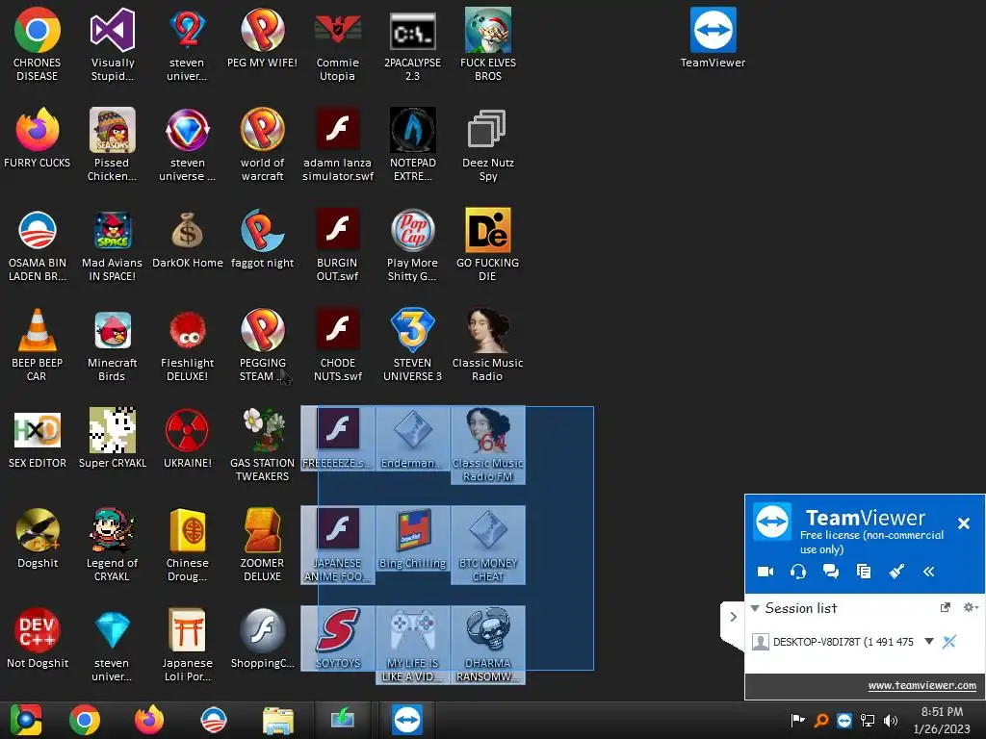
Task: Select the Super CRYAKL icon
Action: (x=113, y=438)
